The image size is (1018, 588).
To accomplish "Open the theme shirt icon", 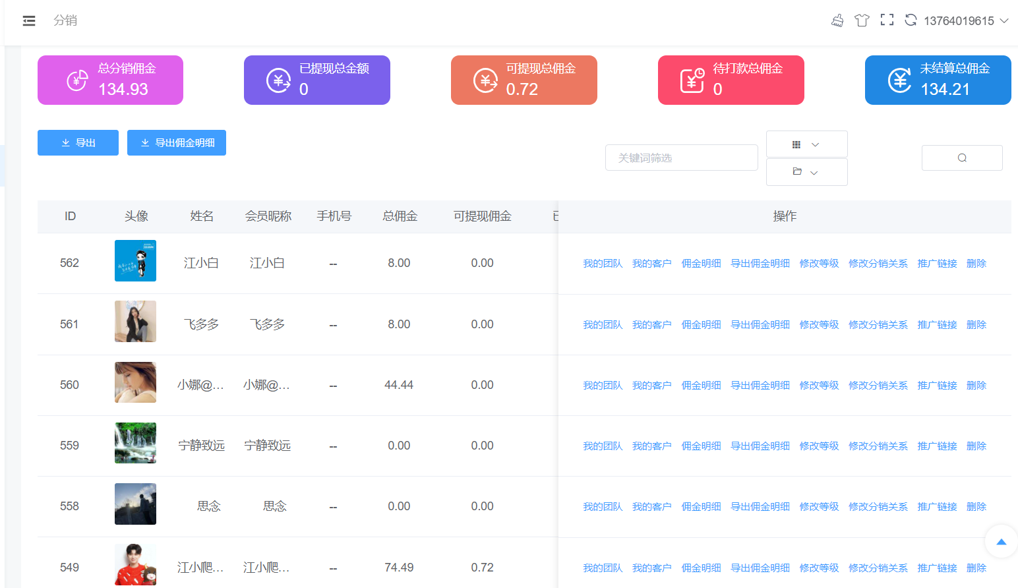I will point(862,20).
